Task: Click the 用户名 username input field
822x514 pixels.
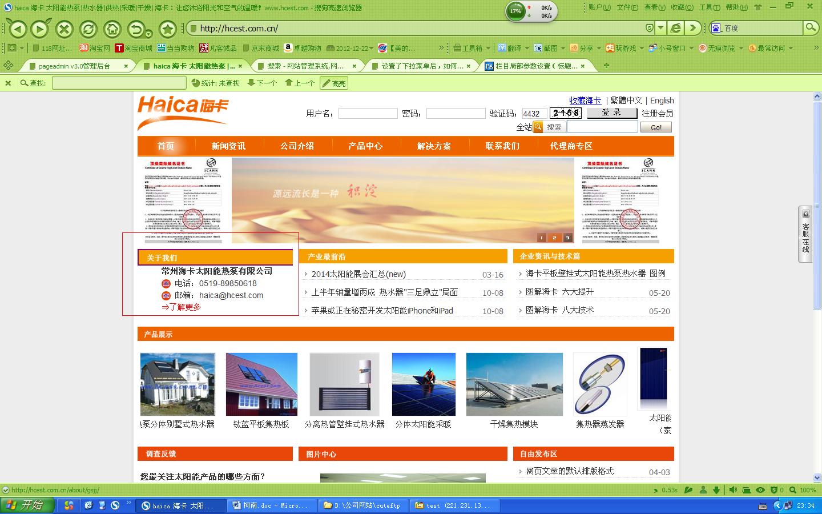Action: coord(368,114)
